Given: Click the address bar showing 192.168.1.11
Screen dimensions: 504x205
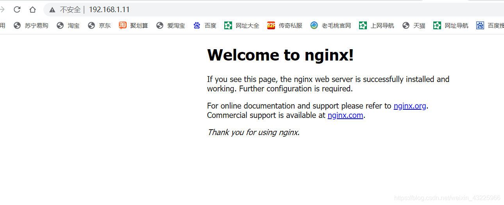Looking at the screenshot, I should click(x=273, y=10).
